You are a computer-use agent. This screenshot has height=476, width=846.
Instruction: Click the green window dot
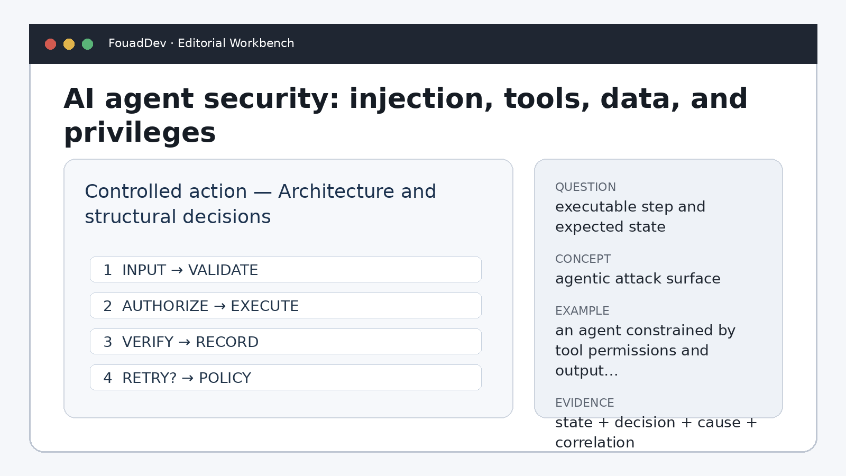pyautogui.click(x=88, y=44)
